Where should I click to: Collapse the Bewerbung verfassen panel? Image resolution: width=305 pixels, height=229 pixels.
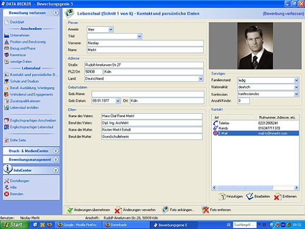(x=56, y=13)
